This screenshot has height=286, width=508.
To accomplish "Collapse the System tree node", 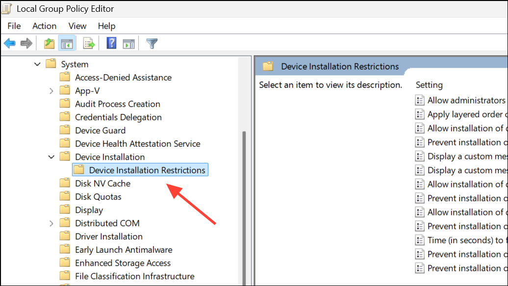I will pyautogui.click(x=37, y=64).
